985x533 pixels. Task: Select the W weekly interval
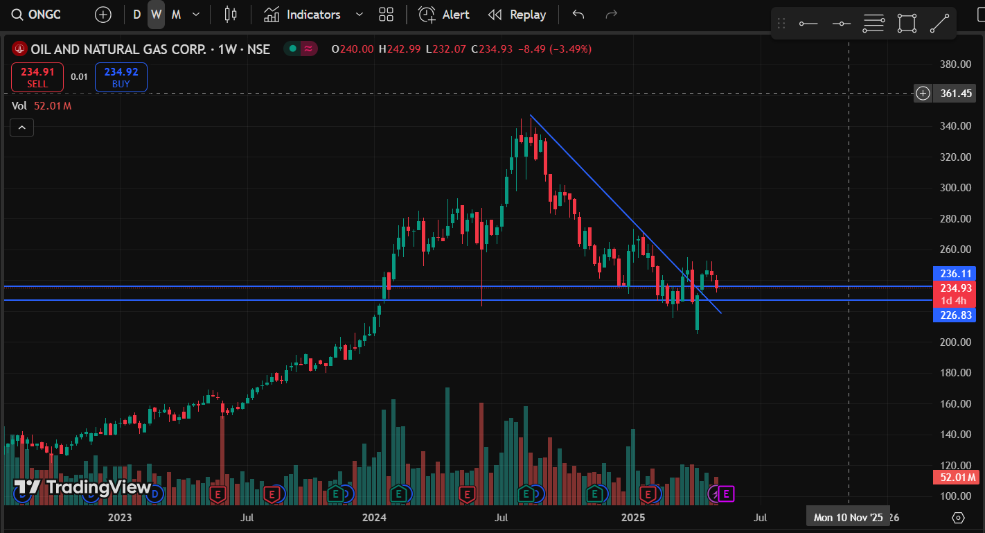point(157,15)
